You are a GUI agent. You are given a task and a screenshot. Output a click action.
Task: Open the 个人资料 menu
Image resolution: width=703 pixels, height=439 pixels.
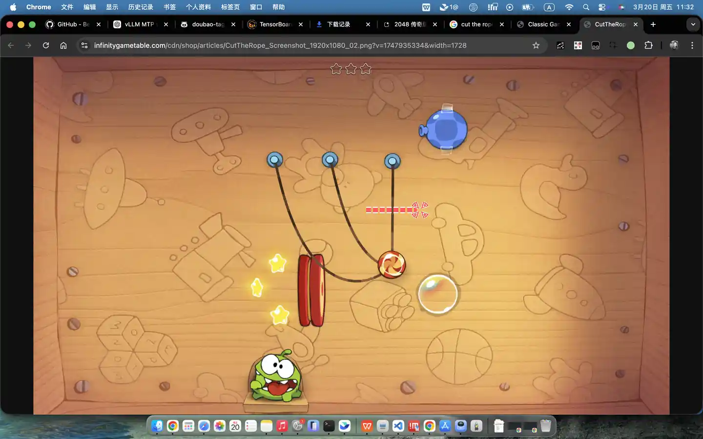click(x=198, y=7)
